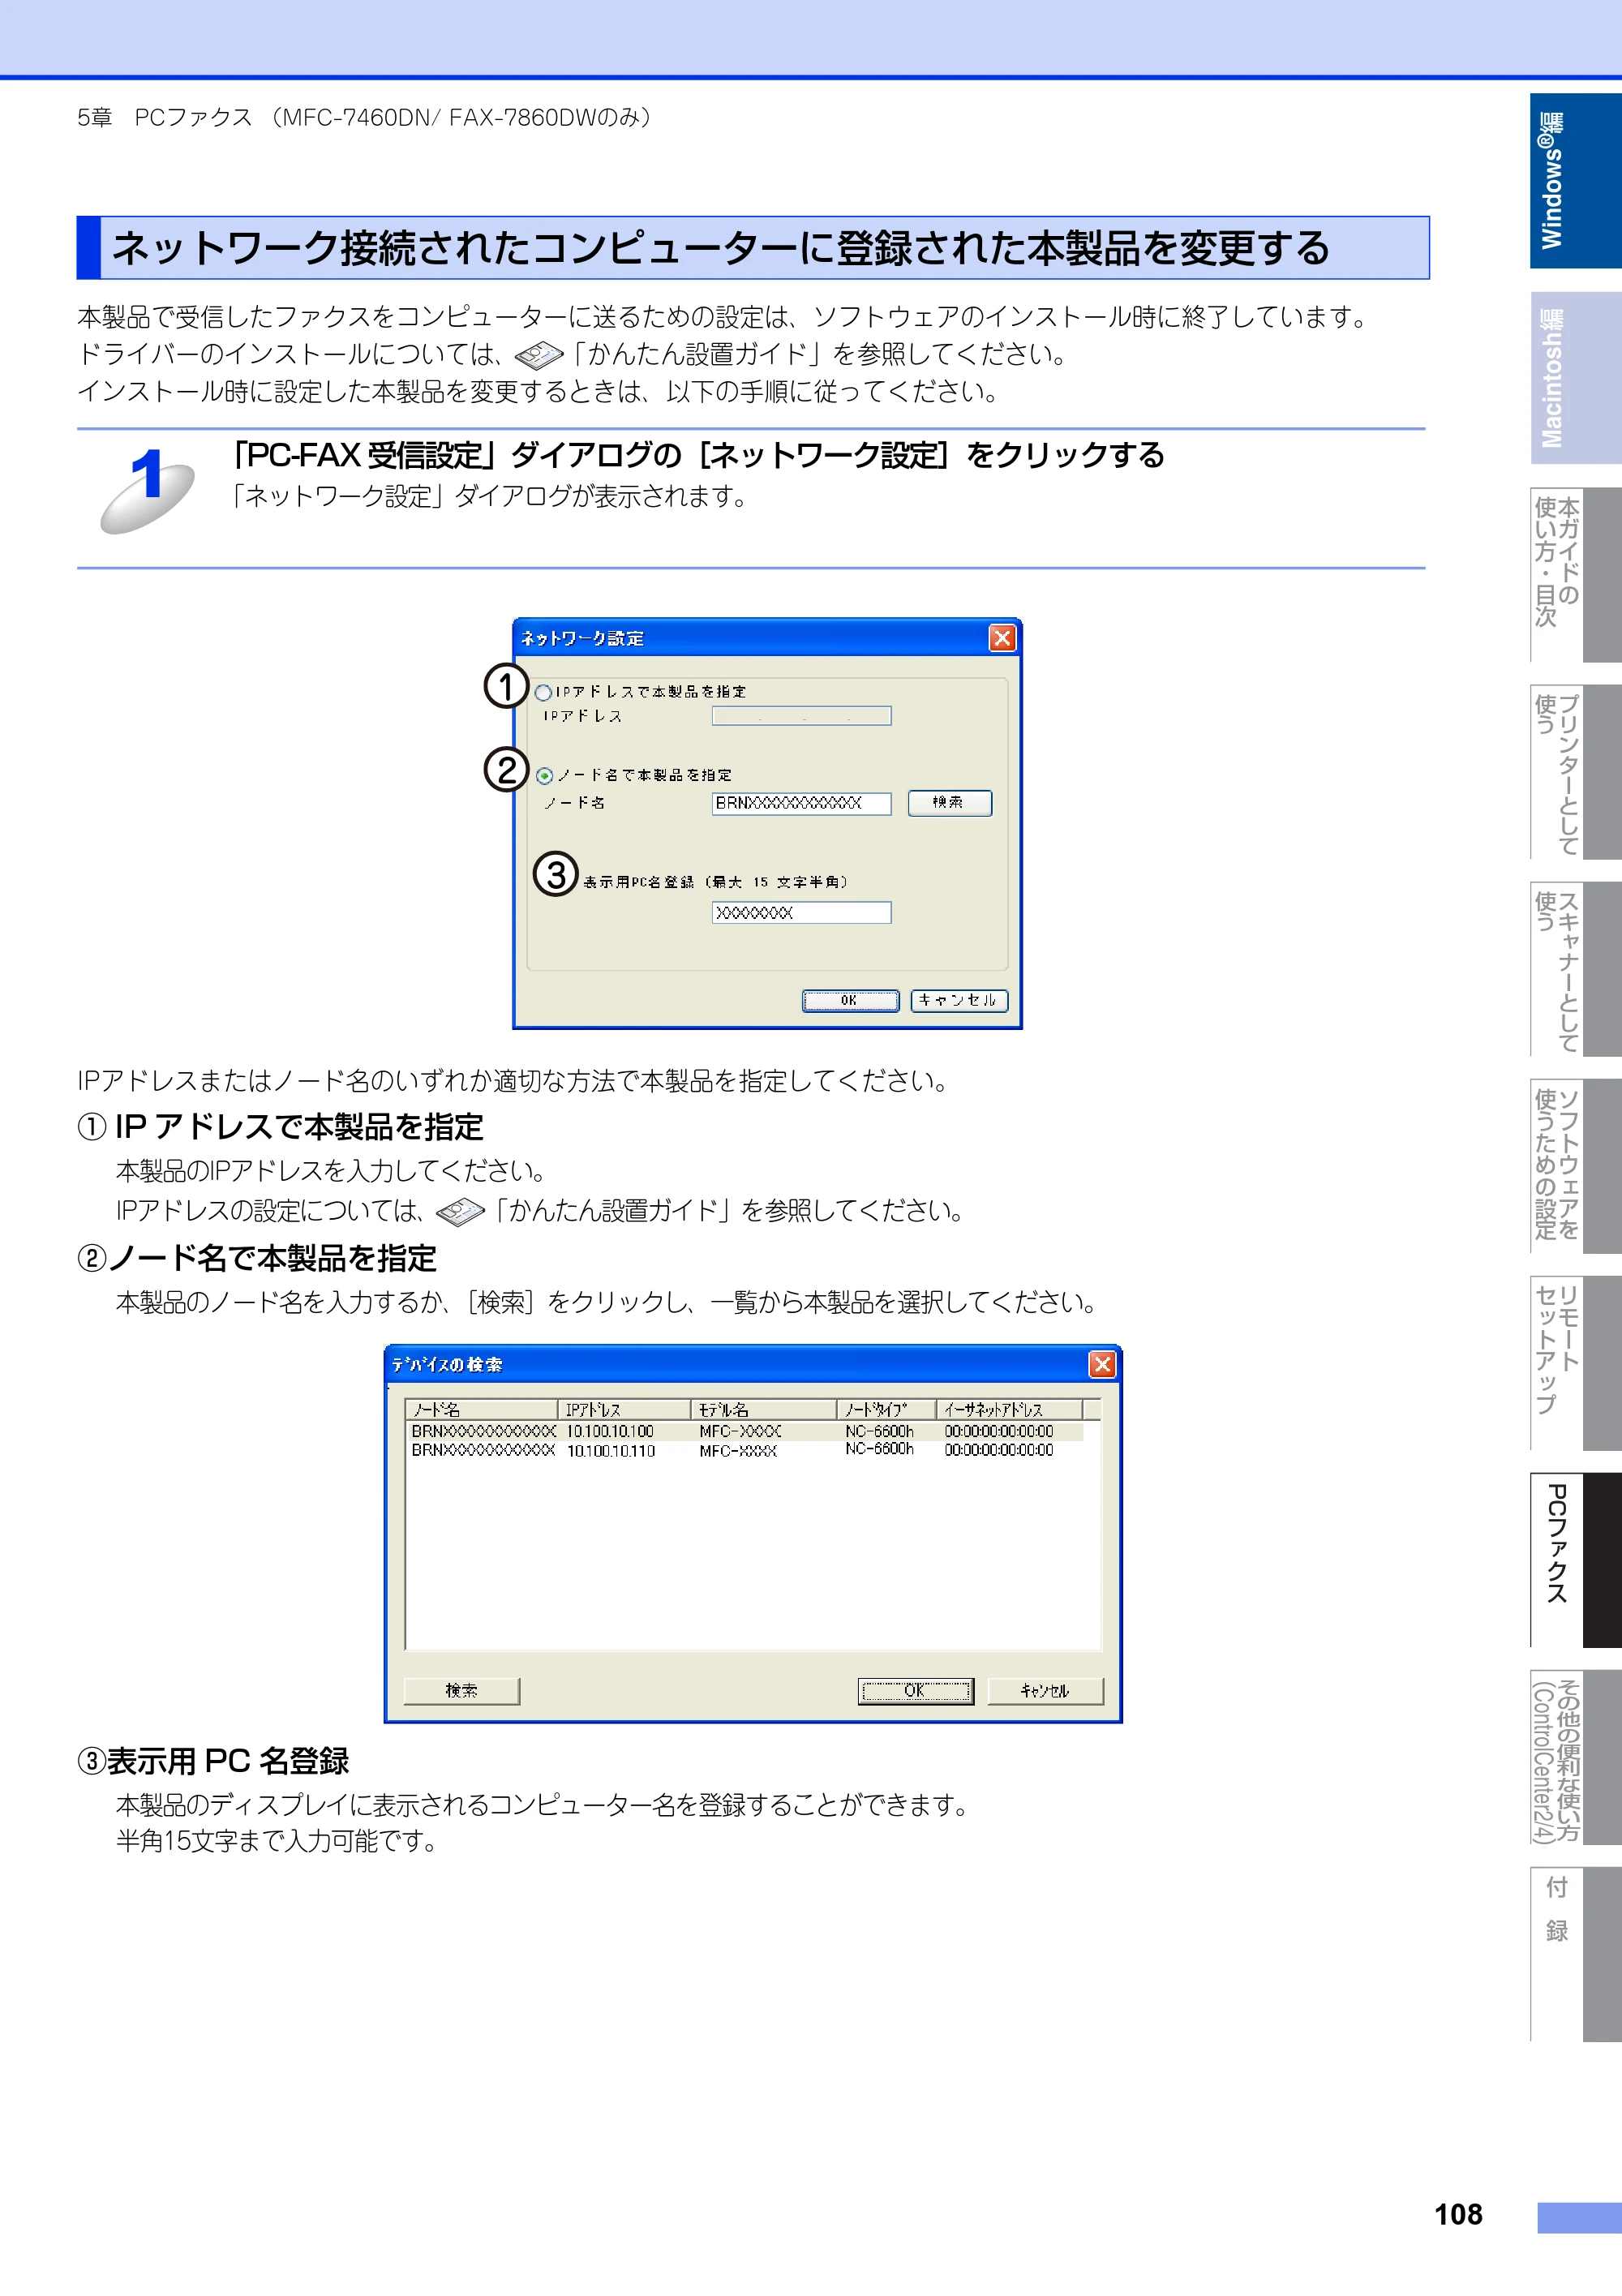Click the ノード名 column header

[x=481, y=1410]
